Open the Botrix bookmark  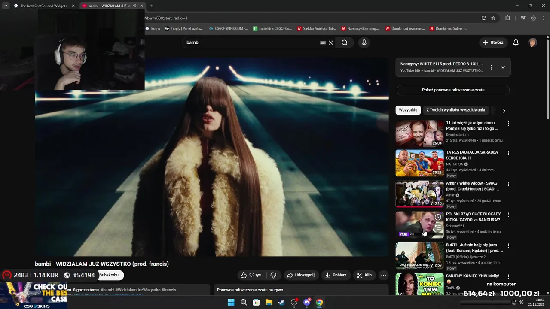click(x=153, y=29)
